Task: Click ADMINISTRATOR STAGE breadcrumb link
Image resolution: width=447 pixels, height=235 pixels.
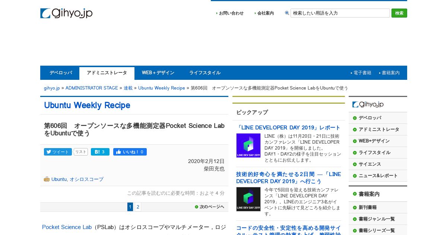Action: click(x=92, y=88)
